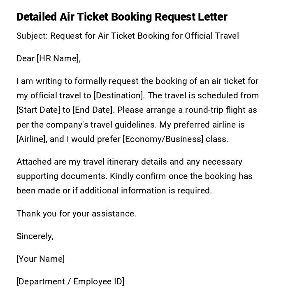
Task: Click the word 'Dear' in the greeting
Action: coord(26,58)
